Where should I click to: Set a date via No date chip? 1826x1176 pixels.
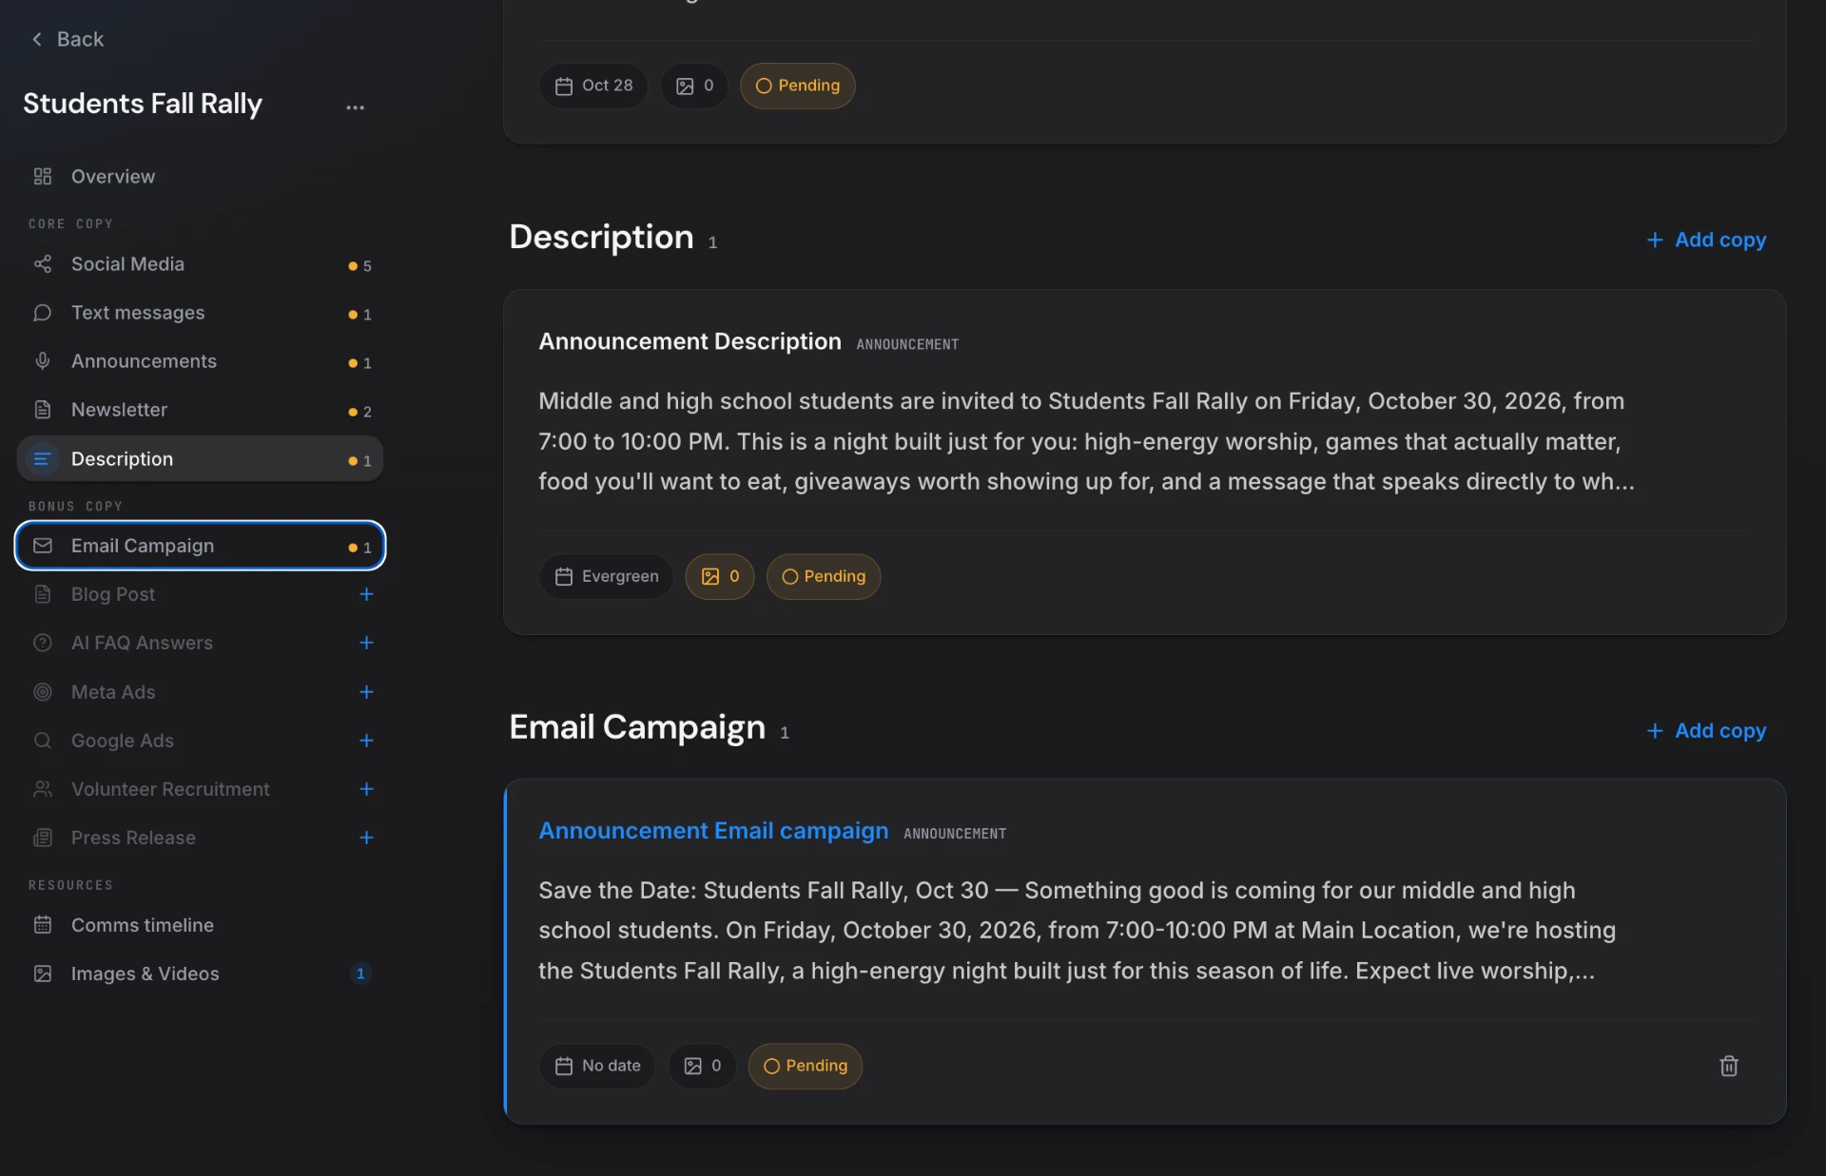pyautogui.click(x=597, y=1066)
